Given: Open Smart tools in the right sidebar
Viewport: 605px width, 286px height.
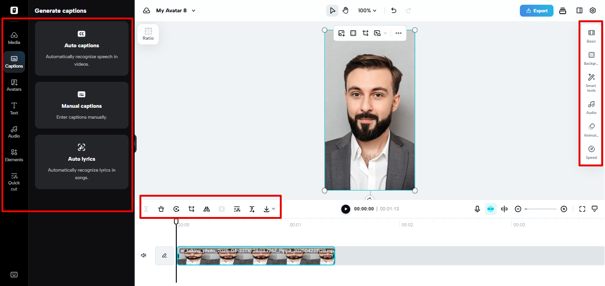Looking at the screenshot, I should pyautogui.click(x=591, y=81).
